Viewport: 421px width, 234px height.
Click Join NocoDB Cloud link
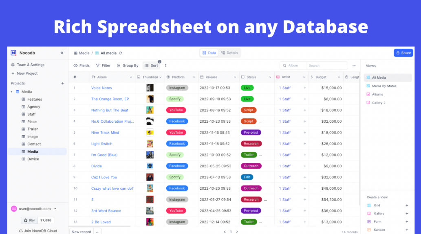click(38, 231)
